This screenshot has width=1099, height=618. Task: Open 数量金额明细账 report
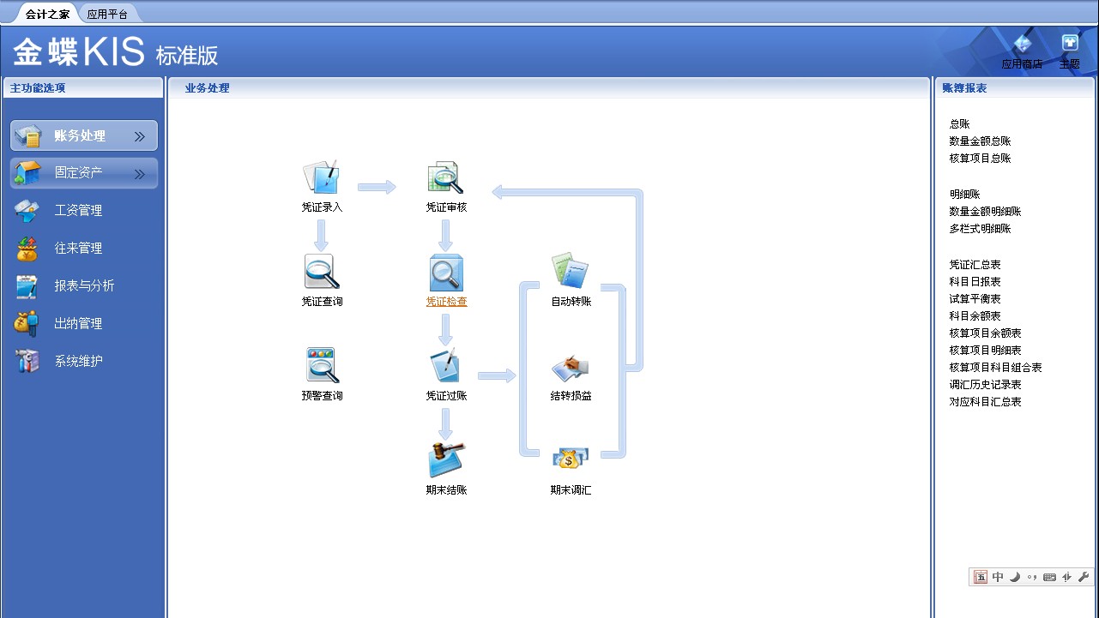pyautogui.click(x=985, y=212)
